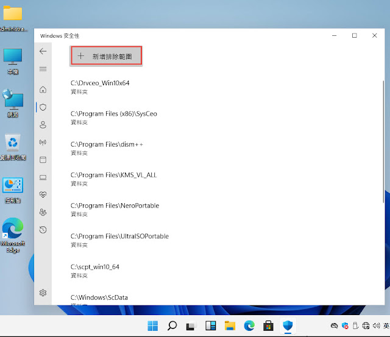This screenshot has width=390, height=337.
Task: Open the Windows Start menu
Action: (152, 325)
